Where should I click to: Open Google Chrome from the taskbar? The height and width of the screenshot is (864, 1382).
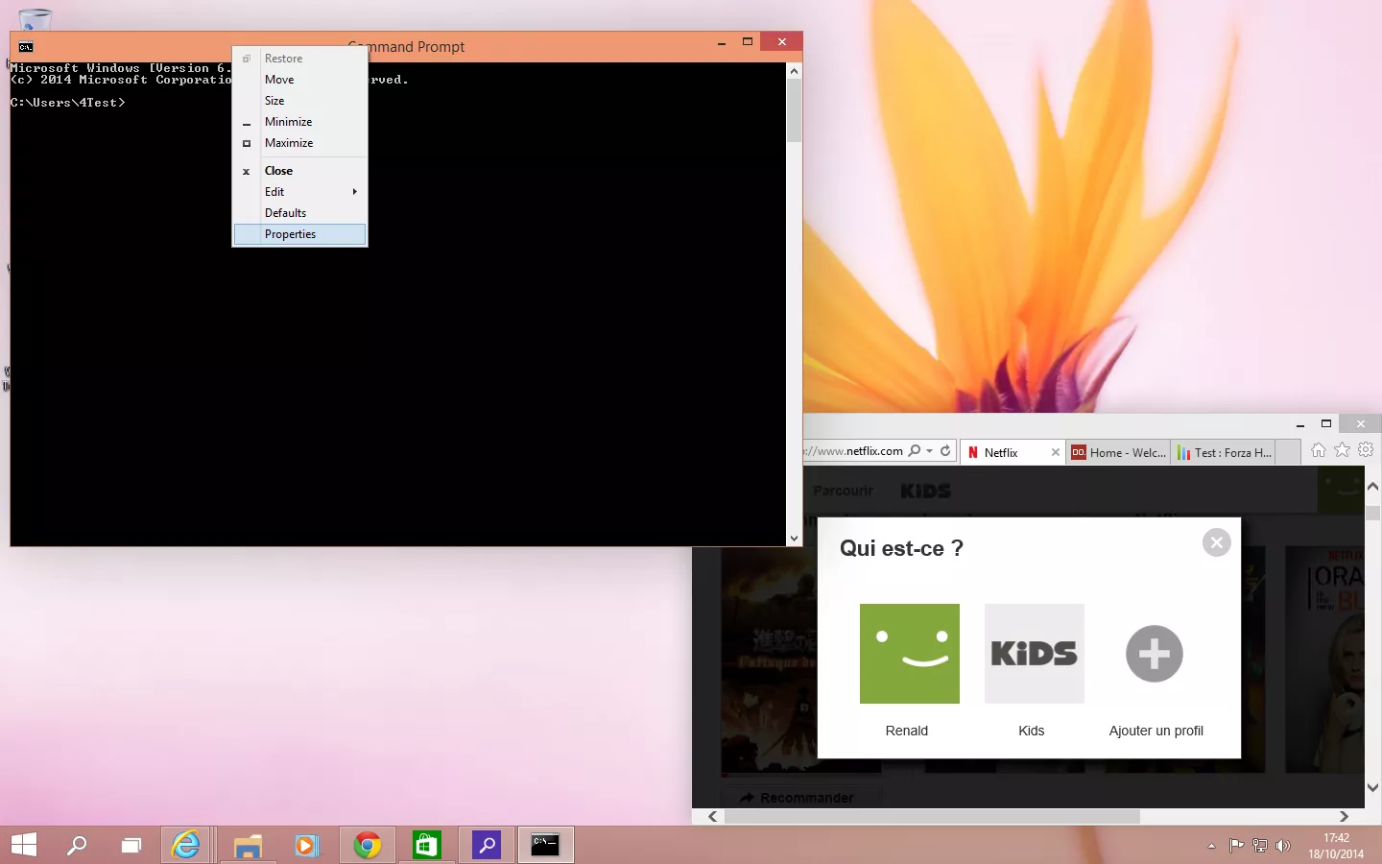(x=368, y=845)
